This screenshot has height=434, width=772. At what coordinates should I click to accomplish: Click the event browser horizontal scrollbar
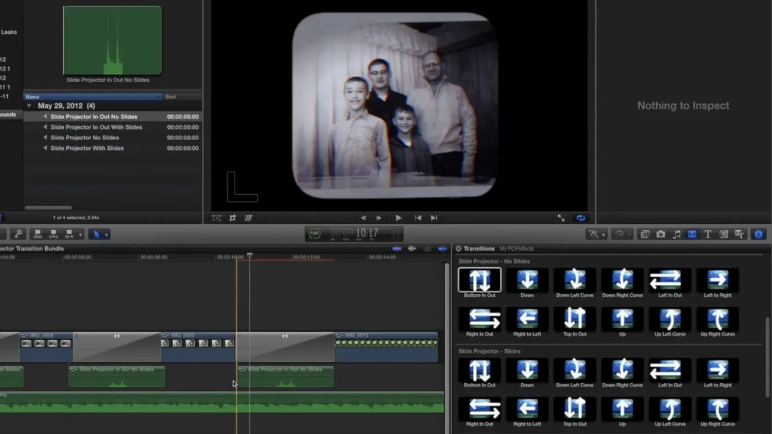point(48,208)
